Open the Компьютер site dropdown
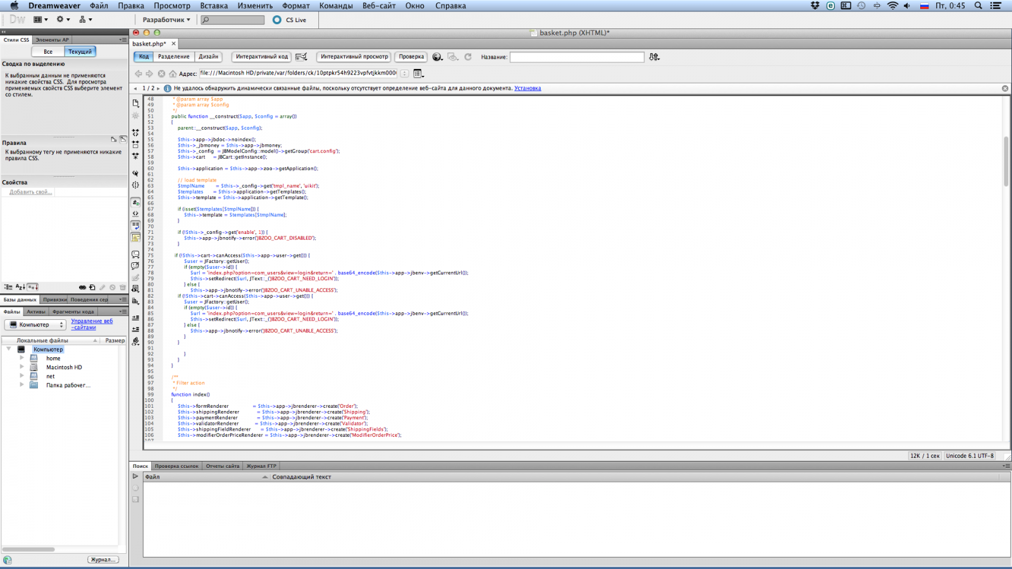Image resolution: width=1012 pixels, height=569 pixels. coord(35,325)
